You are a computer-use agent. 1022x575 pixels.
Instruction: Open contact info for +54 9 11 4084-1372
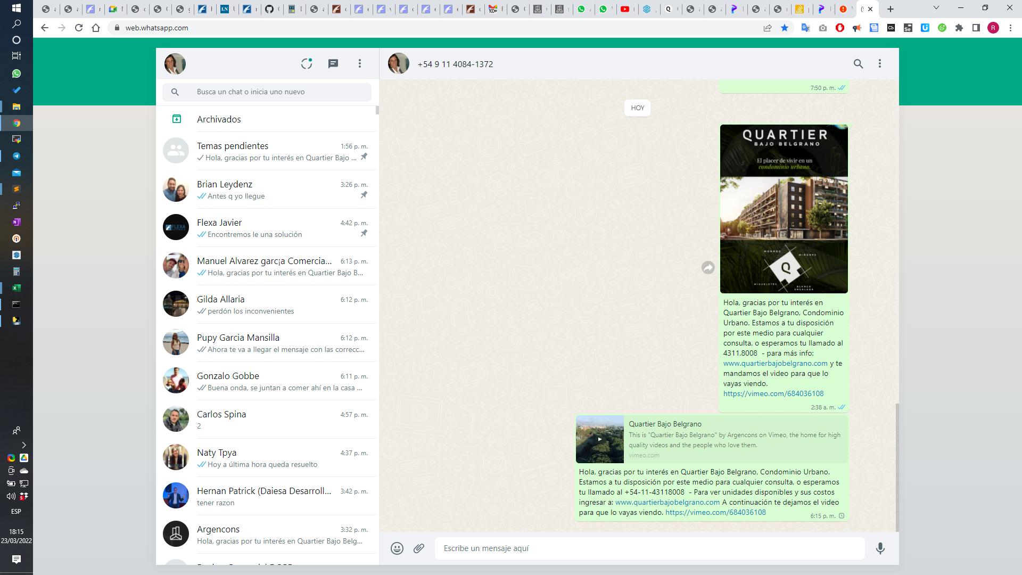pyautogui.click(x=455, y=64)
